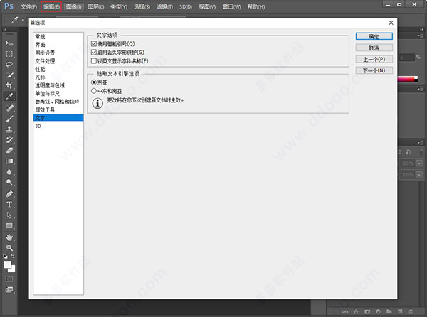Toggle the 使用智能引号(Q) checkbox
Screen dimensions: 427x317
pyautogui.click(x=94, y=43)
